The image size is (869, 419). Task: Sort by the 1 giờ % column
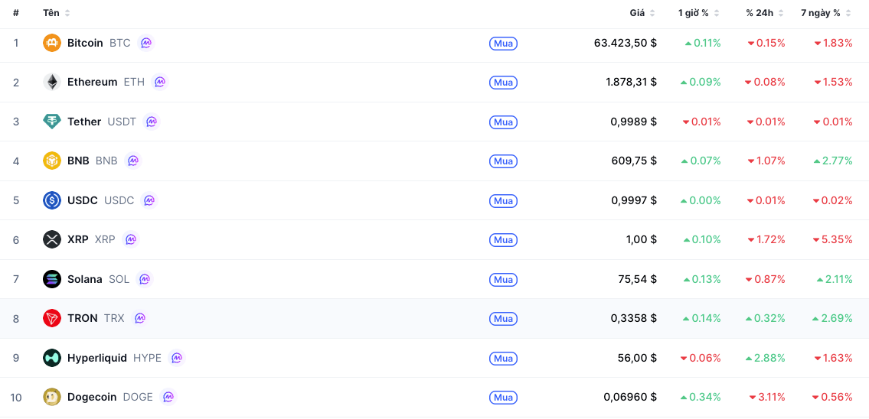(x=699, y=13)
